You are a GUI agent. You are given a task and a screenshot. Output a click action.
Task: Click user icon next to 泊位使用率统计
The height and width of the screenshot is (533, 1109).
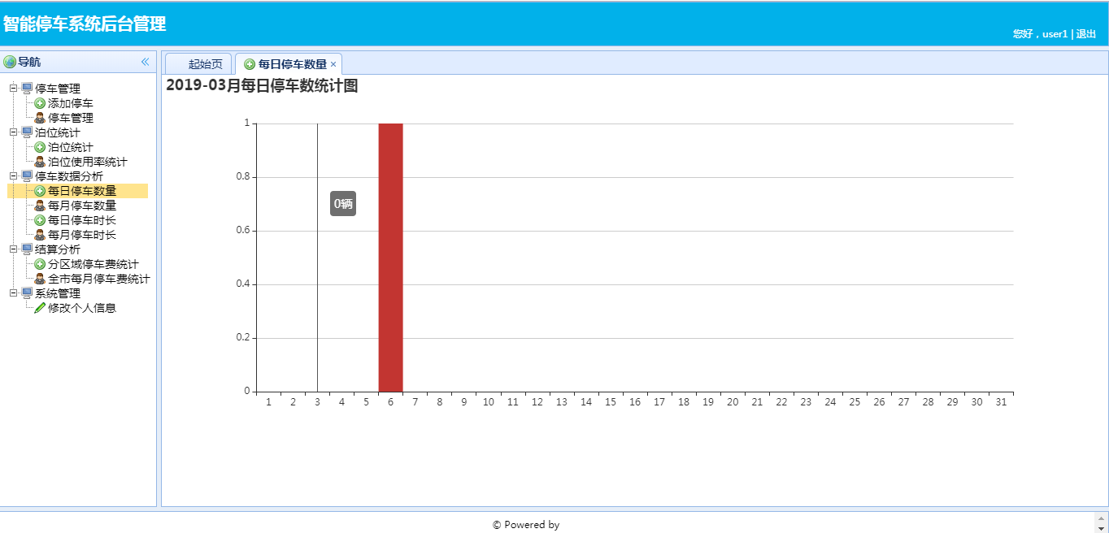tap(40, 162)
